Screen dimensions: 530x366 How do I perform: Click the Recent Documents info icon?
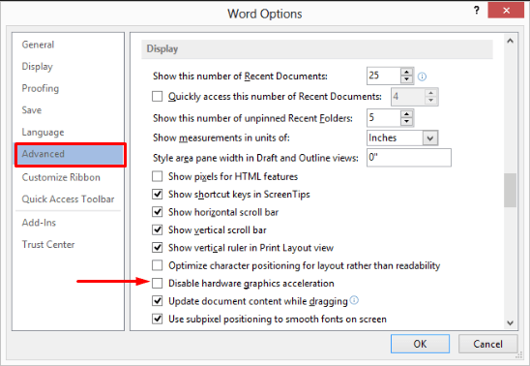(x=422, y=76)
